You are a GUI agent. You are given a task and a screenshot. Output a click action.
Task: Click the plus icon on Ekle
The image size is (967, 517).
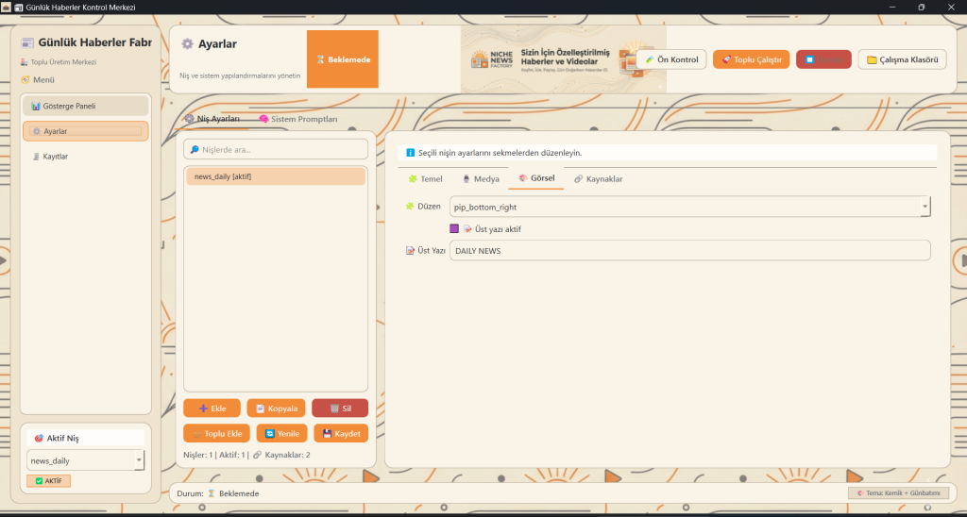point(203,409)
